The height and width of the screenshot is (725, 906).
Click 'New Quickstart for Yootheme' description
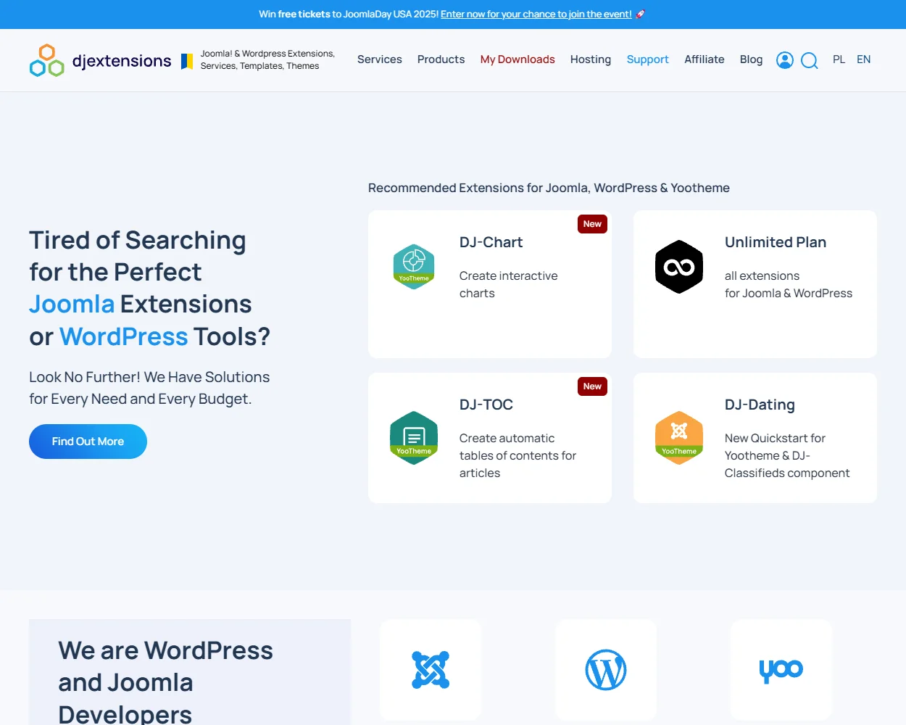coord(787,455)
